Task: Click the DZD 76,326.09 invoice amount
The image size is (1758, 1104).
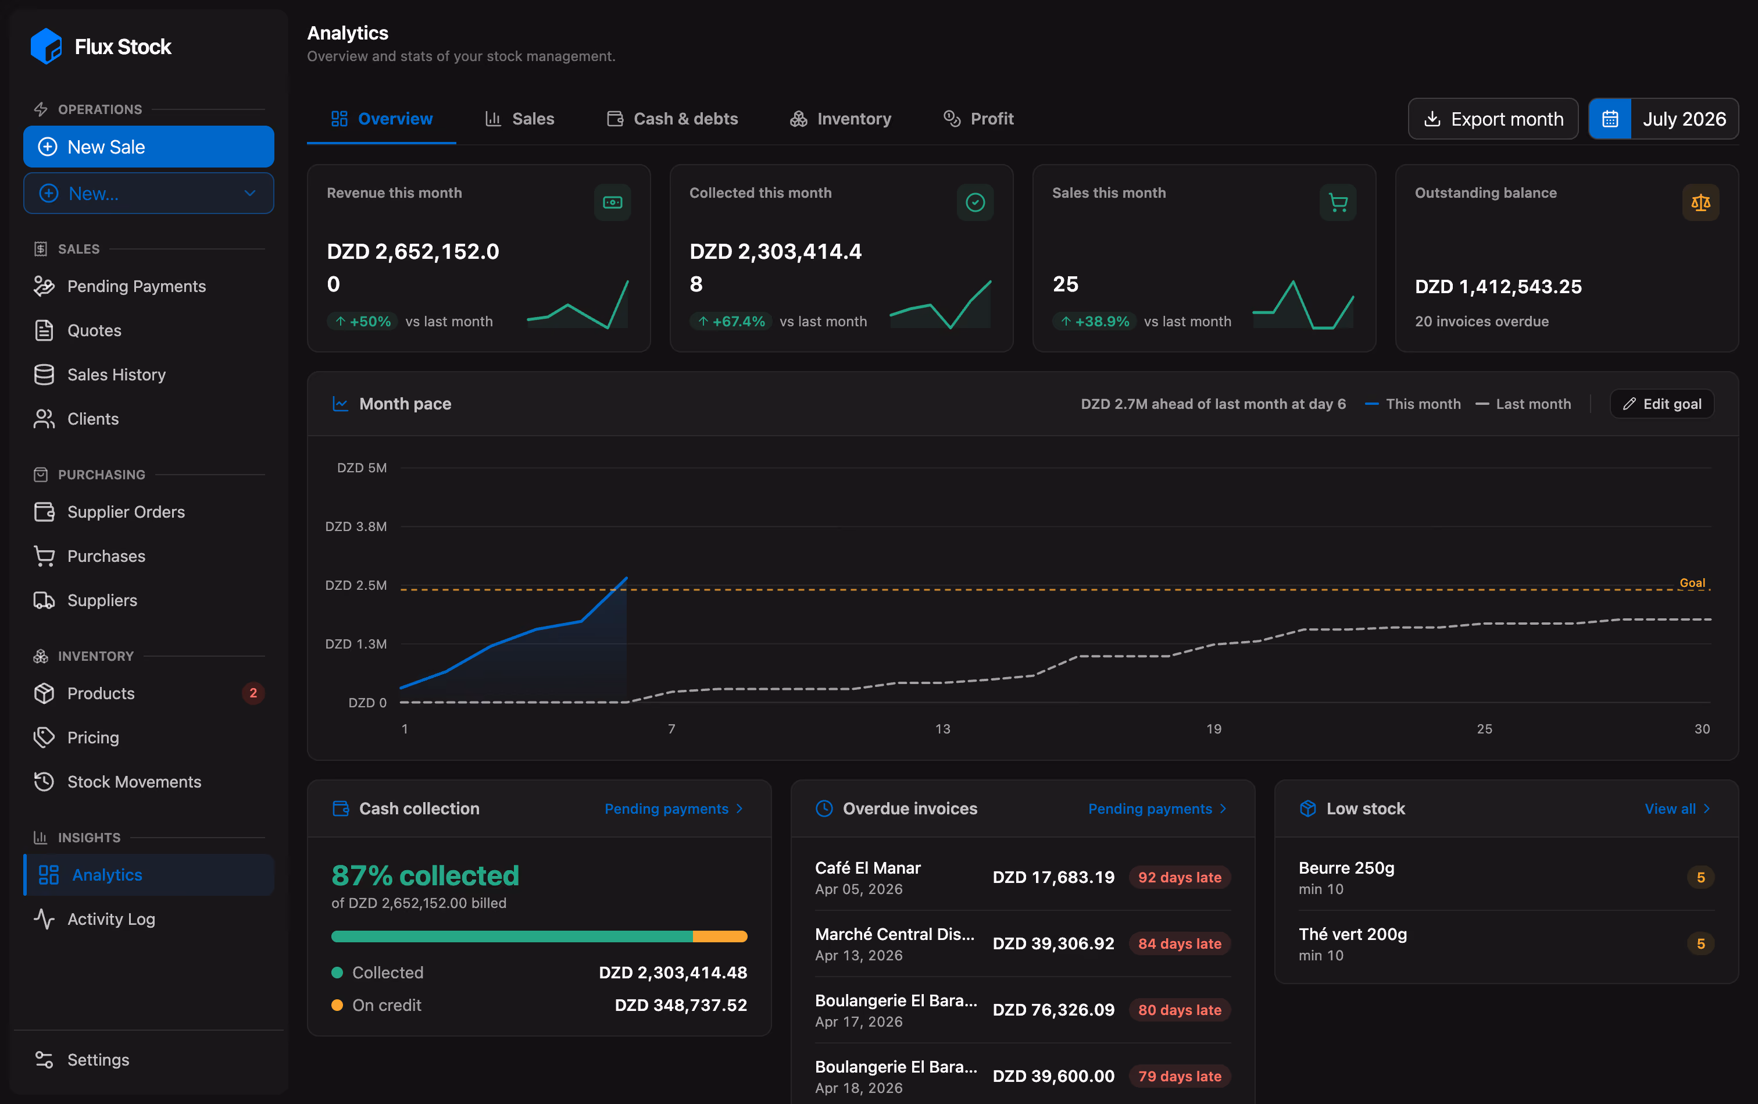Action: [1053, 1010]
